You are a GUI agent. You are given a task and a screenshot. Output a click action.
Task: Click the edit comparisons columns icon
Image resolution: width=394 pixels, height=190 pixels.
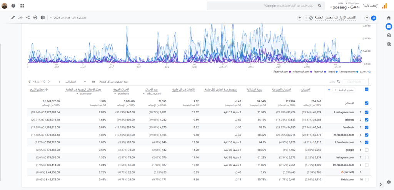[43, 18]
